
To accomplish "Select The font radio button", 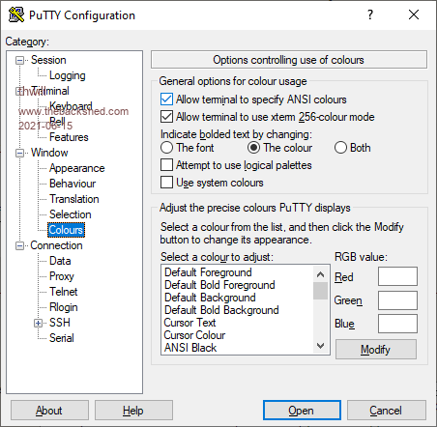I will pyautogui.click(x=166, y=148).
